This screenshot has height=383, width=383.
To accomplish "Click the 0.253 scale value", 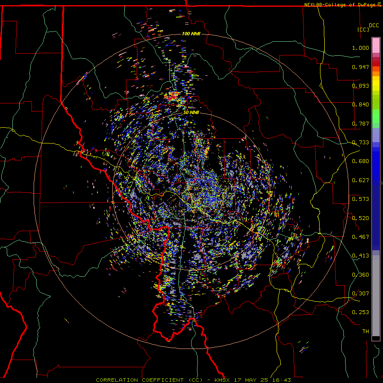I will coord(360,312).
